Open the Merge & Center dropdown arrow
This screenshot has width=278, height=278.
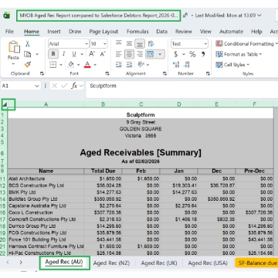pos(160,54)
